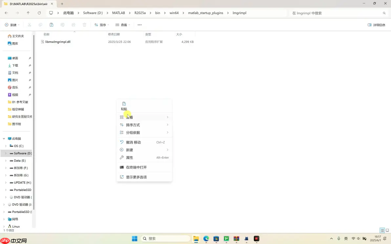
Task: Switch to details view via status bar toggle
Action: (382, 230)
